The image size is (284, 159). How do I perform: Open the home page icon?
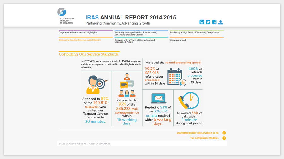202,22
